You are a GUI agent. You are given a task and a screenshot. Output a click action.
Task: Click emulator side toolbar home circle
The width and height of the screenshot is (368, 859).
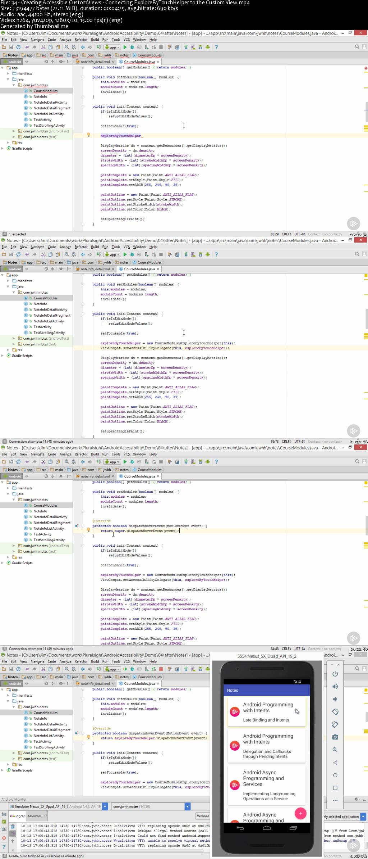(335, 775)
